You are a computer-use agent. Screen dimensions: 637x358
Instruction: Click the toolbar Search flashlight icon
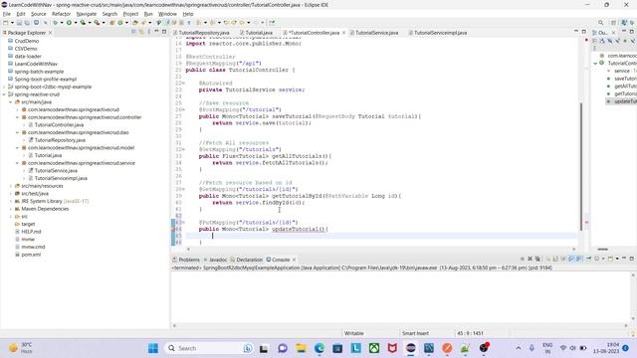[x=143, y=23]
